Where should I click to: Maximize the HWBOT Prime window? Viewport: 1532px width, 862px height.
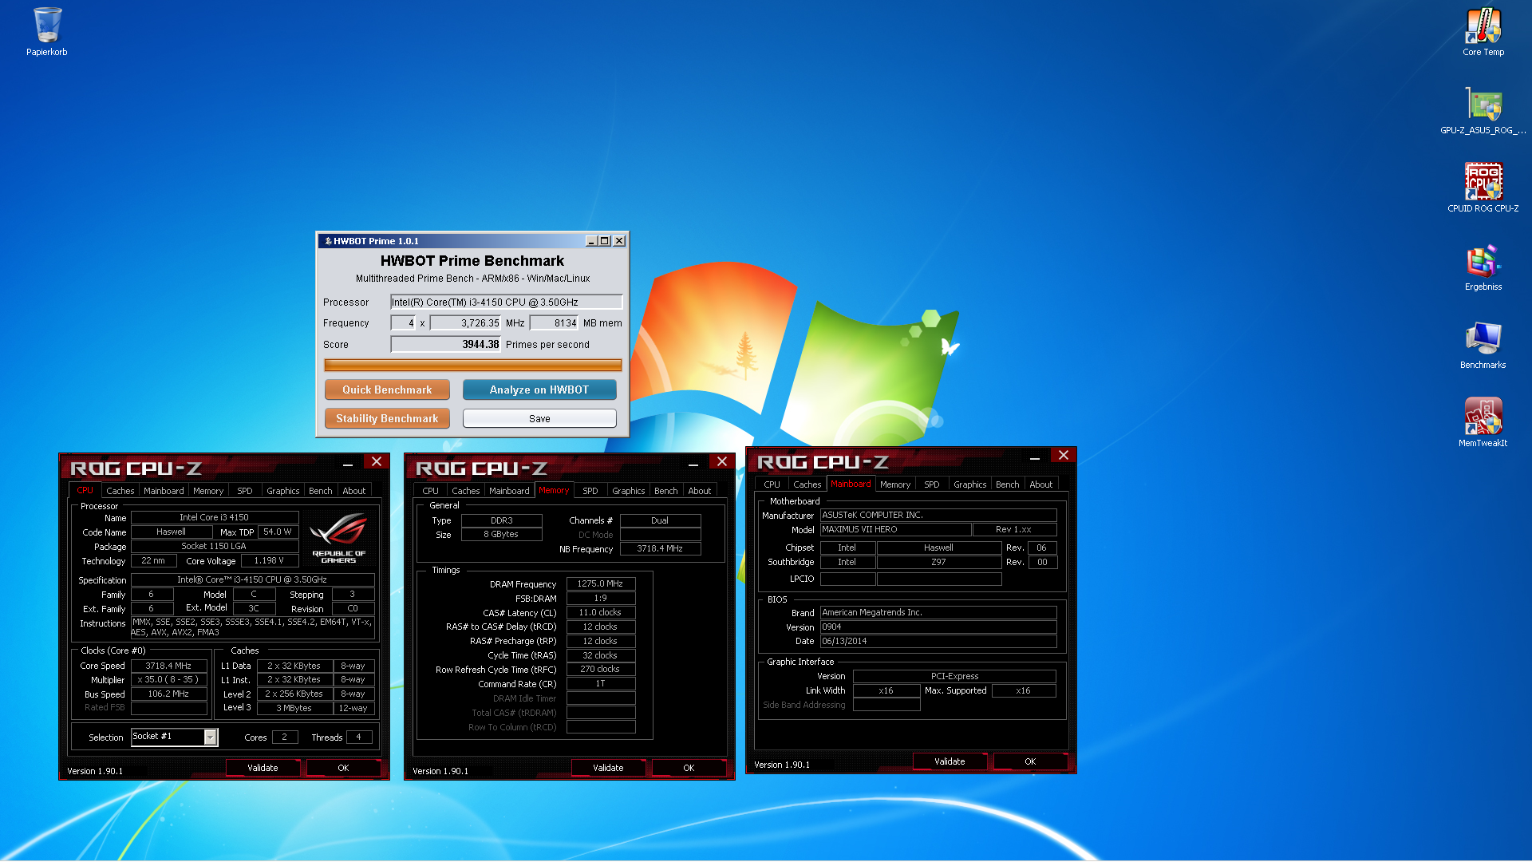click(x=605, y=241)
